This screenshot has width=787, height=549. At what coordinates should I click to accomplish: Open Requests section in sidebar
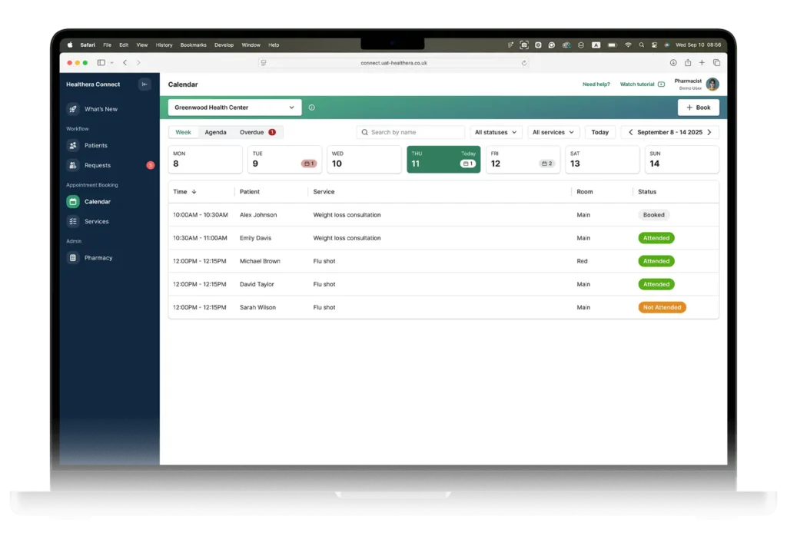(x=97, y=165)
